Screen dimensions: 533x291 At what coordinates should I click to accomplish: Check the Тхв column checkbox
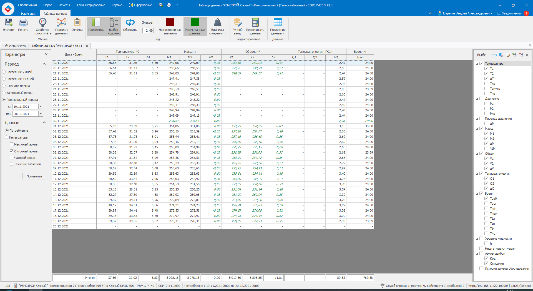486,84
